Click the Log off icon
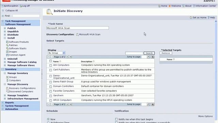This screenshot has height=123, width=218. pyautogui.click(x=20, y=6)
